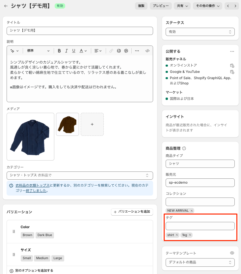Viewport: 241px width, 274px height.
Task: Toggle underline formatting in description
Action: point(74,51)
